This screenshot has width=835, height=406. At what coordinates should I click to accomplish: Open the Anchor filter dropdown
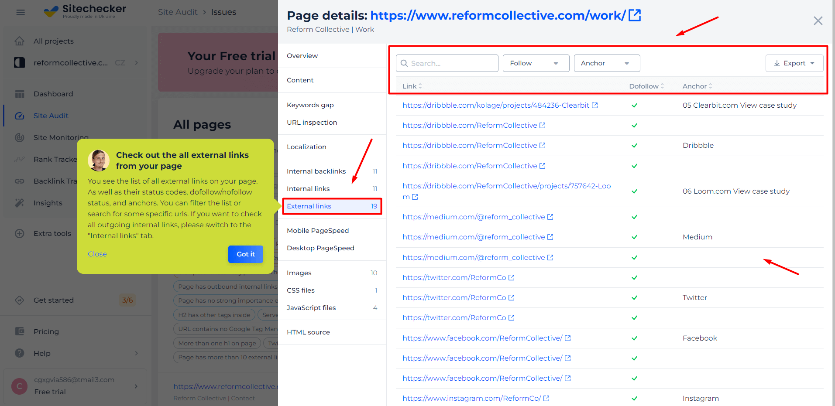pyautogui.click(x=607, y=63)
